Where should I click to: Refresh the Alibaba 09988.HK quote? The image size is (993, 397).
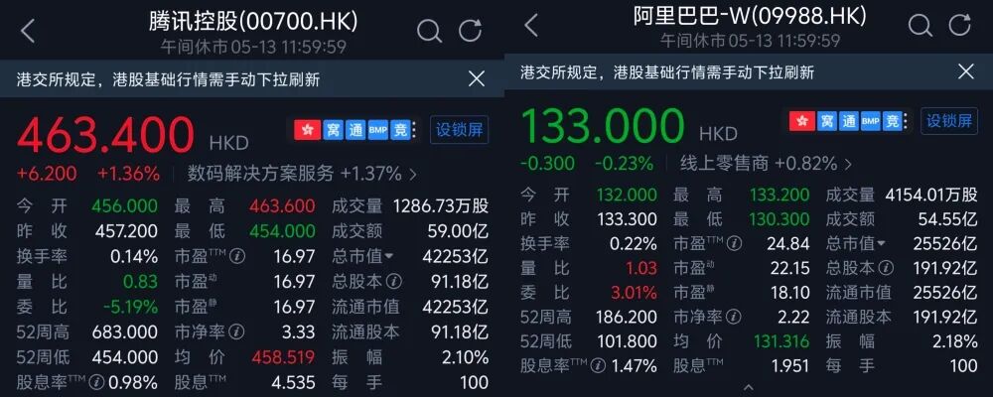(960, 24)
